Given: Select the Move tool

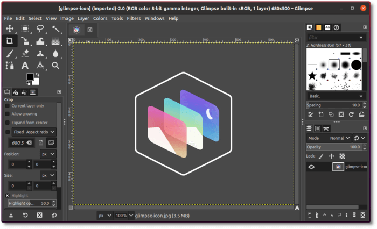Looking at the screenshot, I should [x=10, y=28].
